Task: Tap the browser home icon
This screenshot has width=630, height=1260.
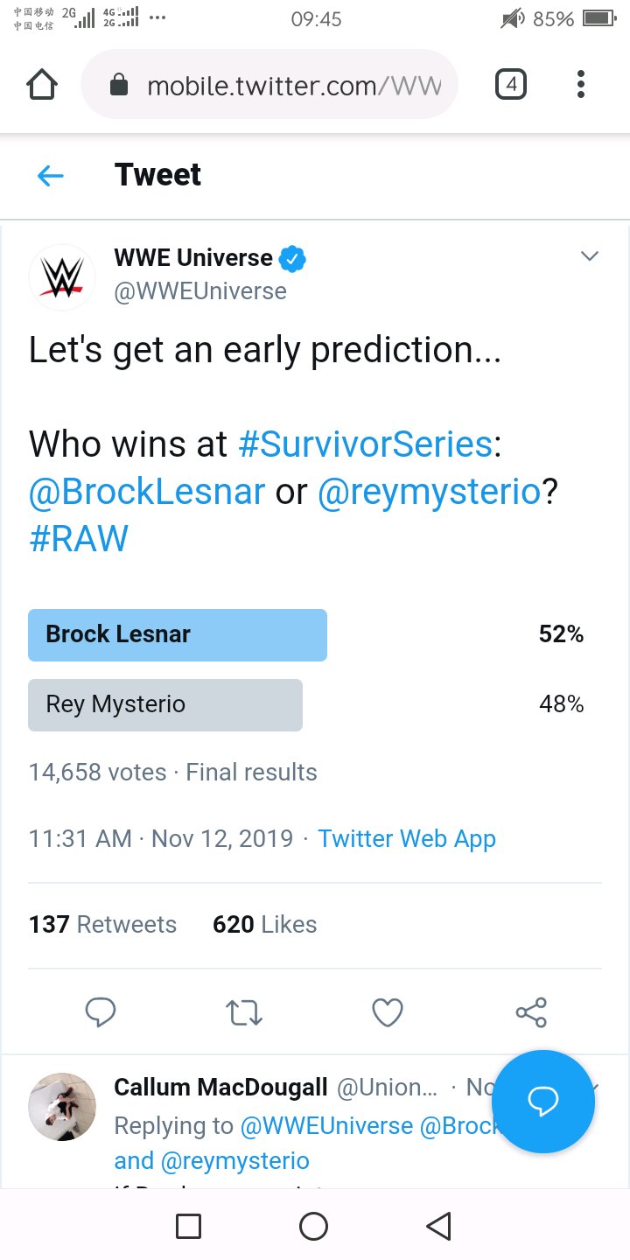Action: (42, 85)
